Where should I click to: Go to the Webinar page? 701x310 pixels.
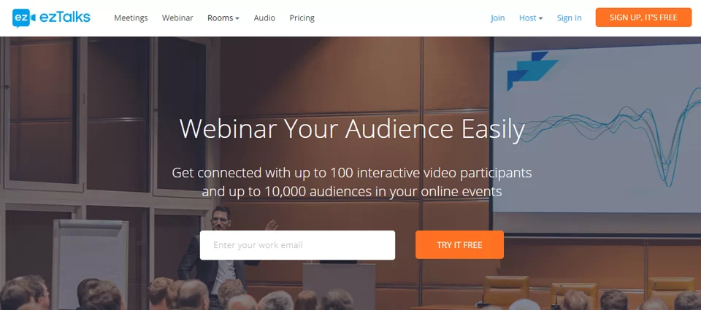177,18
